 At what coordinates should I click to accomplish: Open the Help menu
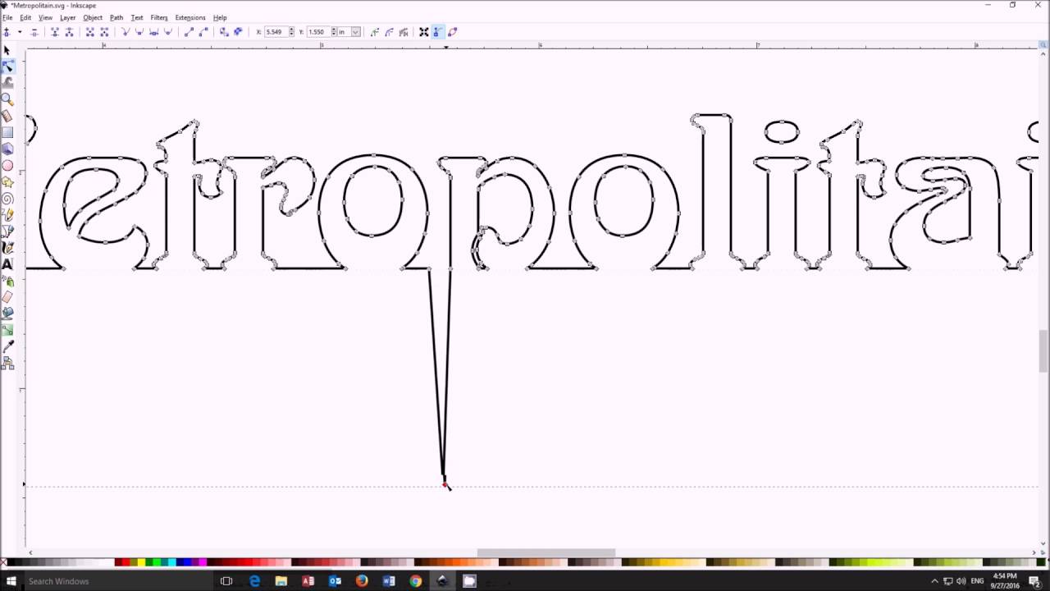pos(220,17)
